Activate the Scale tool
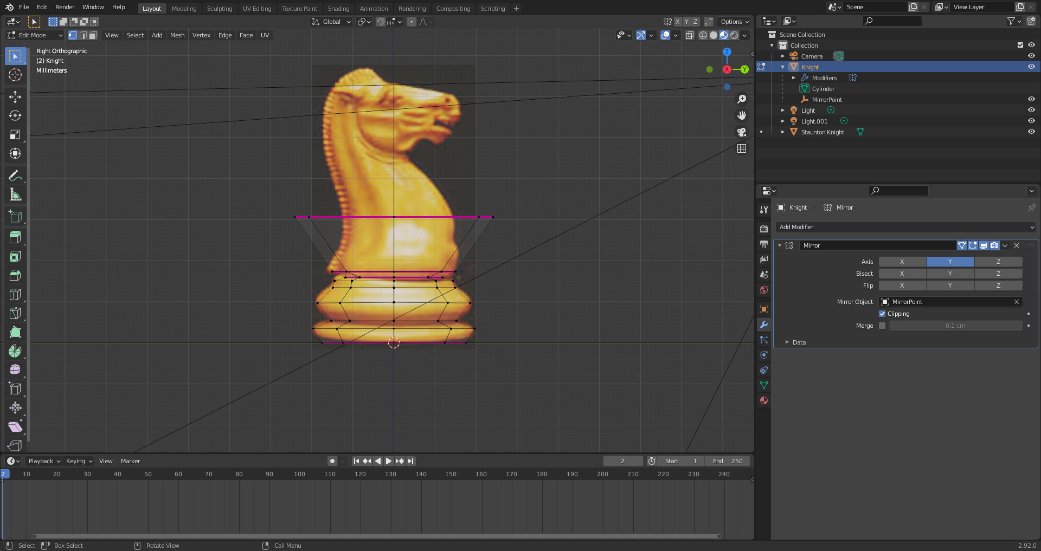 (x=15, y=134)
